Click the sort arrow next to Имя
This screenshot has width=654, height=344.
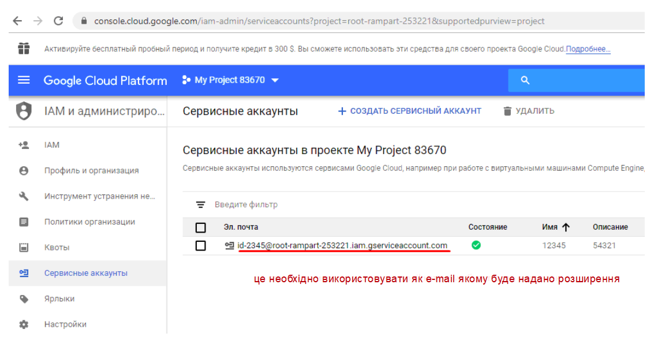point(566,227)
